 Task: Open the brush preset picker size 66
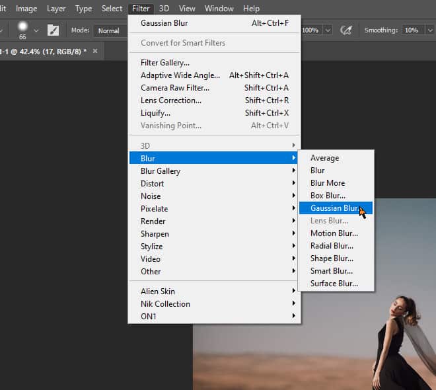point(22,30)
